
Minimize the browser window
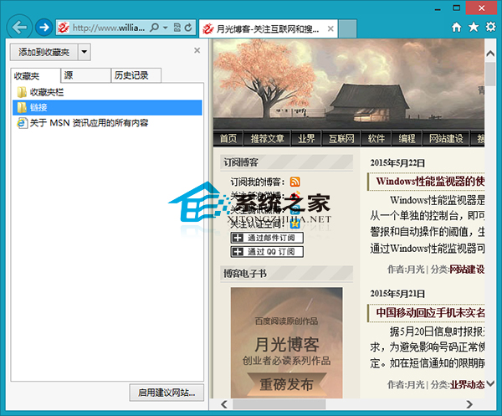(x=438, y=8)
